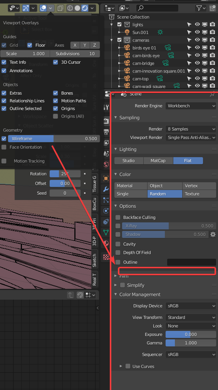The width and height of the screenshot is (218, 390).
Task: Open the Real T sidebar tab
Action: (94, 279)
